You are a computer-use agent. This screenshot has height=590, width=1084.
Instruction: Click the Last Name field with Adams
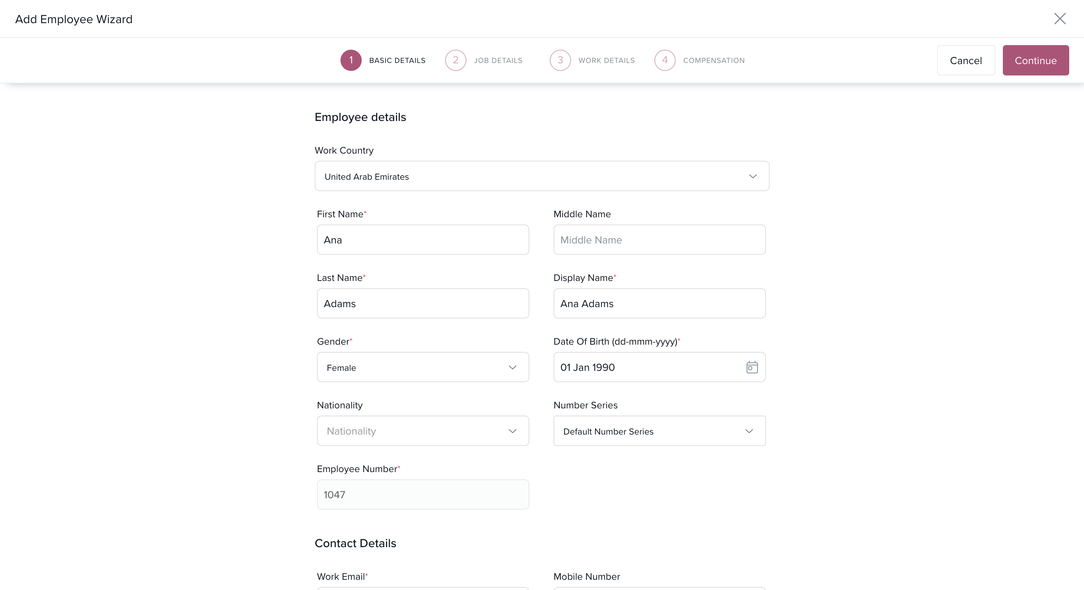pyautogui.click(x=422, y=303)
